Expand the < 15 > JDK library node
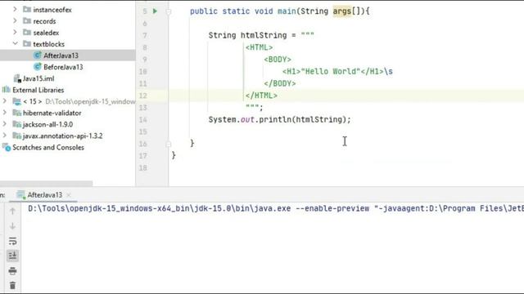Screen dimensions: 524x294 (4, 100)
